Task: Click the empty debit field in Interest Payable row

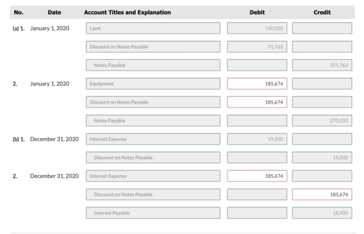Action: [x=257, y=213]
